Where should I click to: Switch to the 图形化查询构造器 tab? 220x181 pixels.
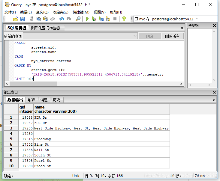tap(45, 28)
